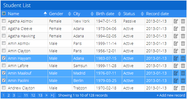Edit the Agatha Asimov record

(x=176, y=21)
